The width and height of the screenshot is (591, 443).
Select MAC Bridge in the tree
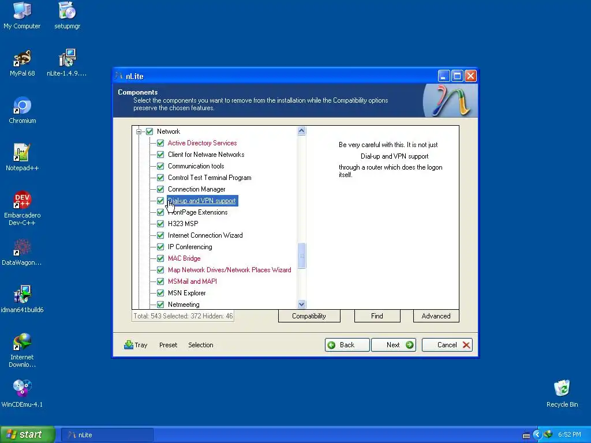[x=184, y=258]
